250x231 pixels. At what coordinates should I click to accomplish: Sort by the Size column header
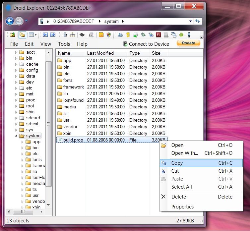159,53
